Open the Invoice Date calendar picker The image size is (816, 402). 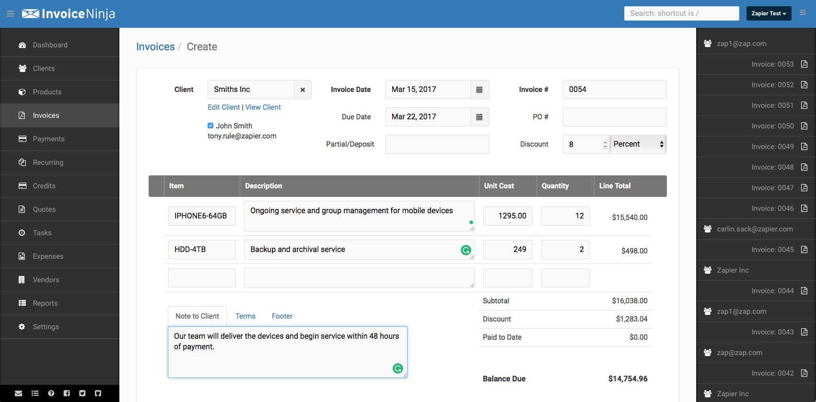[x=479, y=90]
